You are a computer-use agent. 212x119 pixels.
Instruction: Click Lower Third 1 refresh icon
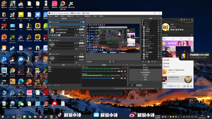81,35
